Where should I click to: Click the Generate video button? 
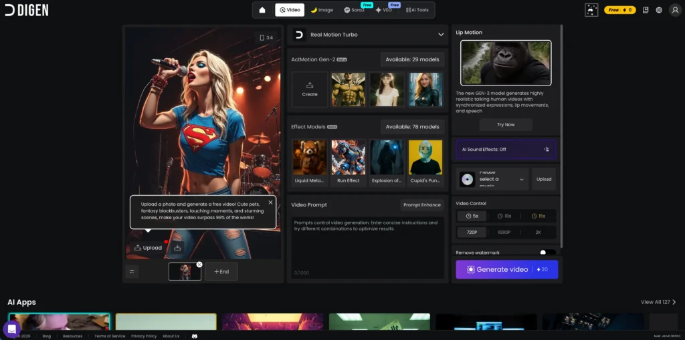[x=506, y=269]
